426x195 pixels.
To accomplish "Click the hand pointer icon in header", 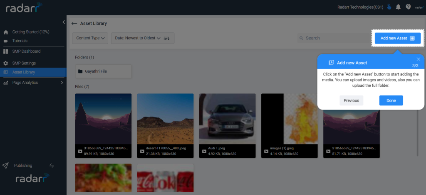I will [x=389, y=7].
